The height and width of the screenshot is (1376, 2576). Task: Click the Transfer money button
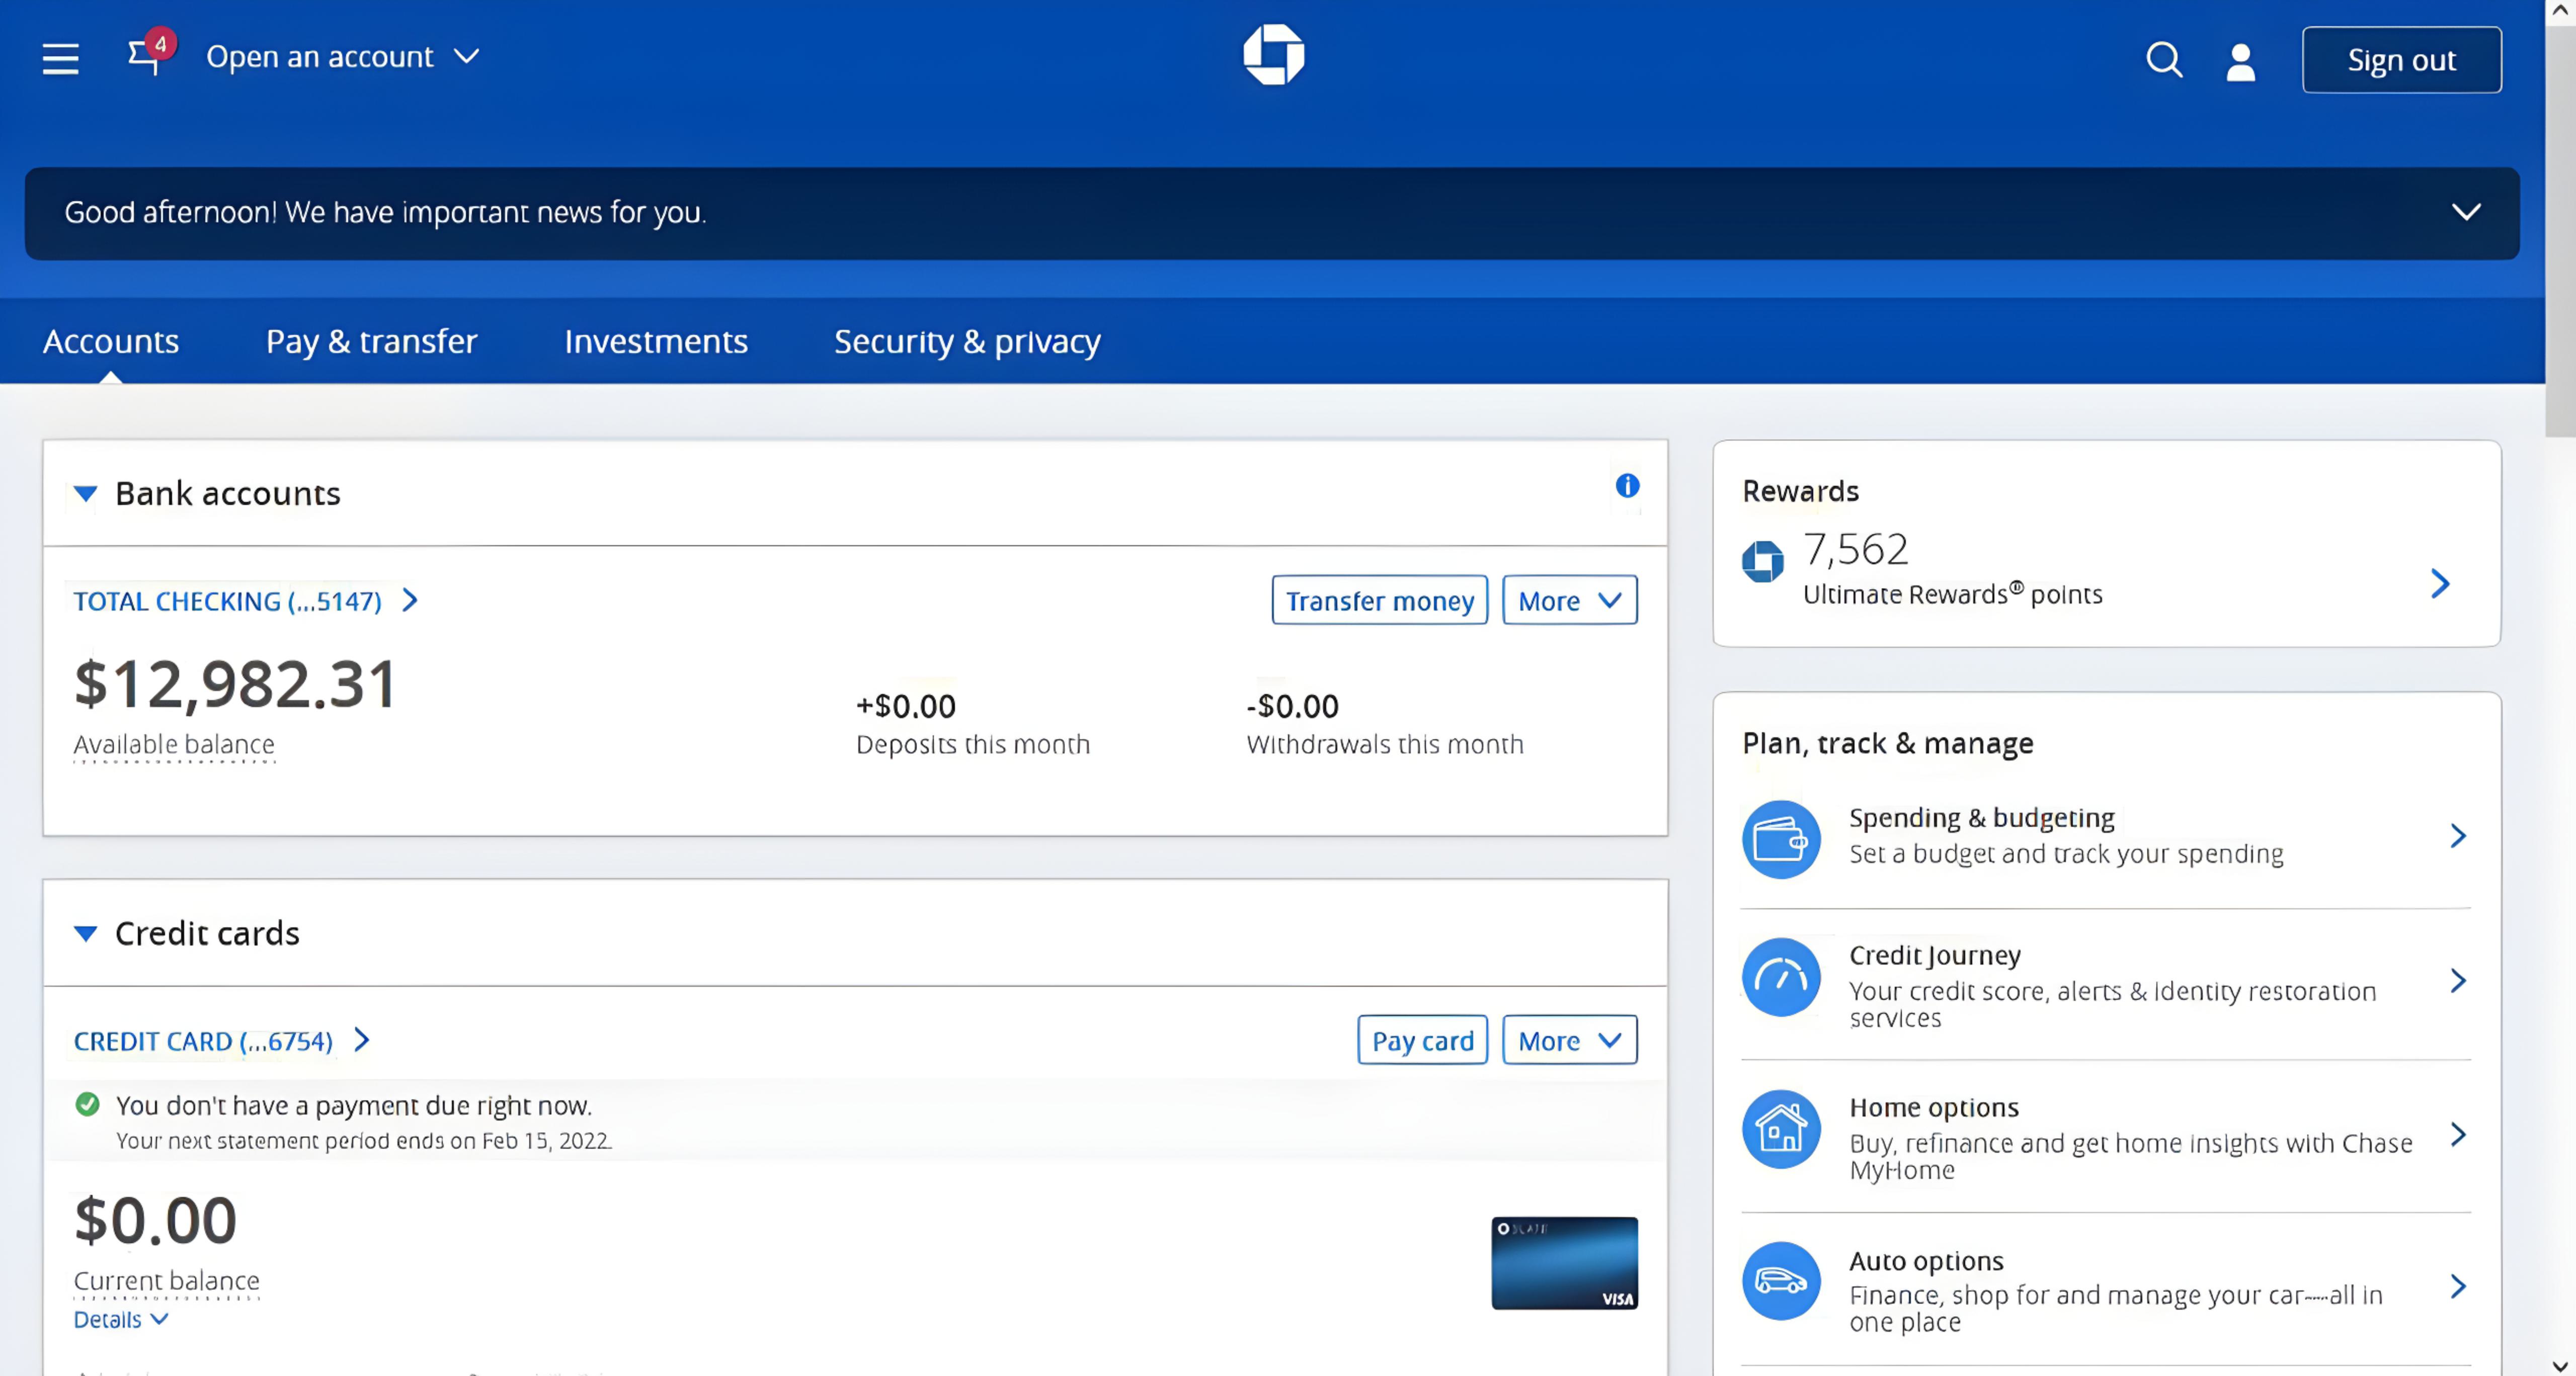(x=1379, y=600)
